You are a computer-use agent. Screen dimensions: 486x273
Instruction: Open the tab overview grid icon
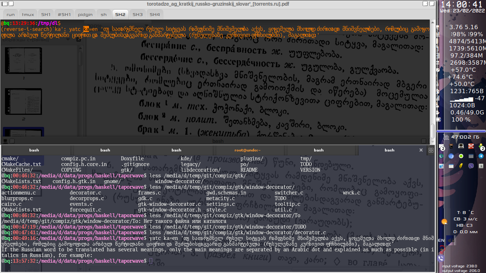[x=431, y=150]
